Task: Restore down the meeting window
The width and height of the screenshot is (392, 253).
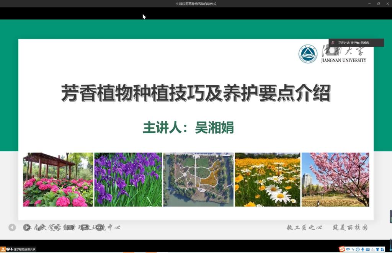Action: pyautogui.click(x=378, y=4)
